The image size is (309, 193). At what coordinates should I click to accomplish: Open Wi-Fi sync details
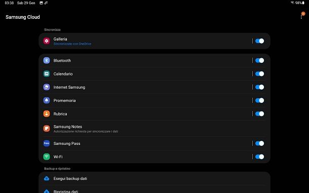154,157
